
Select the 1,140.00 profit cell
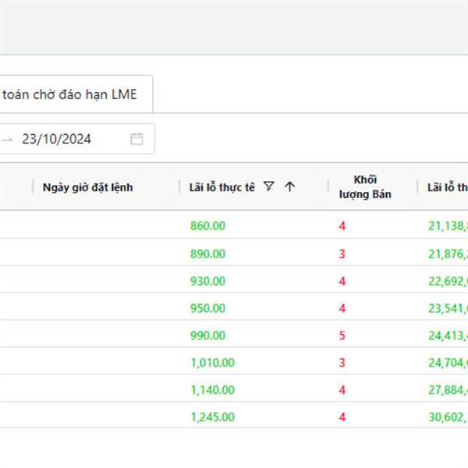[x=212, y=389]
